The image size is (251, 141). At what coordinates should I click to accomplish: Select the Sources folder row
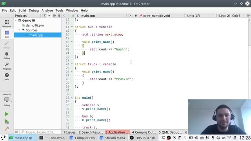[x=31, y=30]
